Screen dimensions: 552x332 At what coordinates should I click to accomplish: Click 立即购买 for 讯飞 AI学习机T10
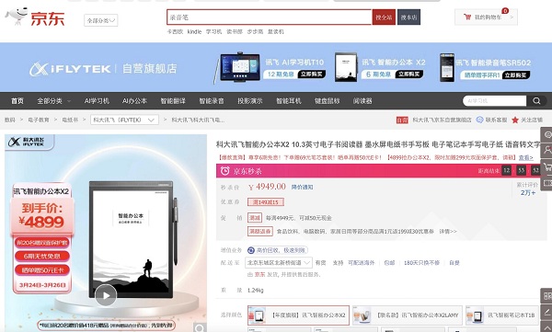click(312, 74)
